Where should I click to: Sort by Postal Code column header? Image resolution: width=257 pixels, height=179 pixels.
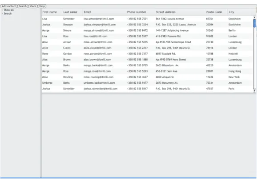214,12
